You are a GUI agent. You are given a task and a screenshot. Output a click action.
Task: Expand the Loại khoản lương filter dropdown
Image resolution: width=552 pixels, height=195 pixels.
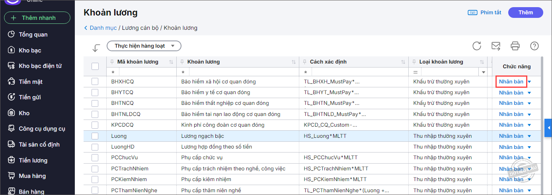coord(484,72)
